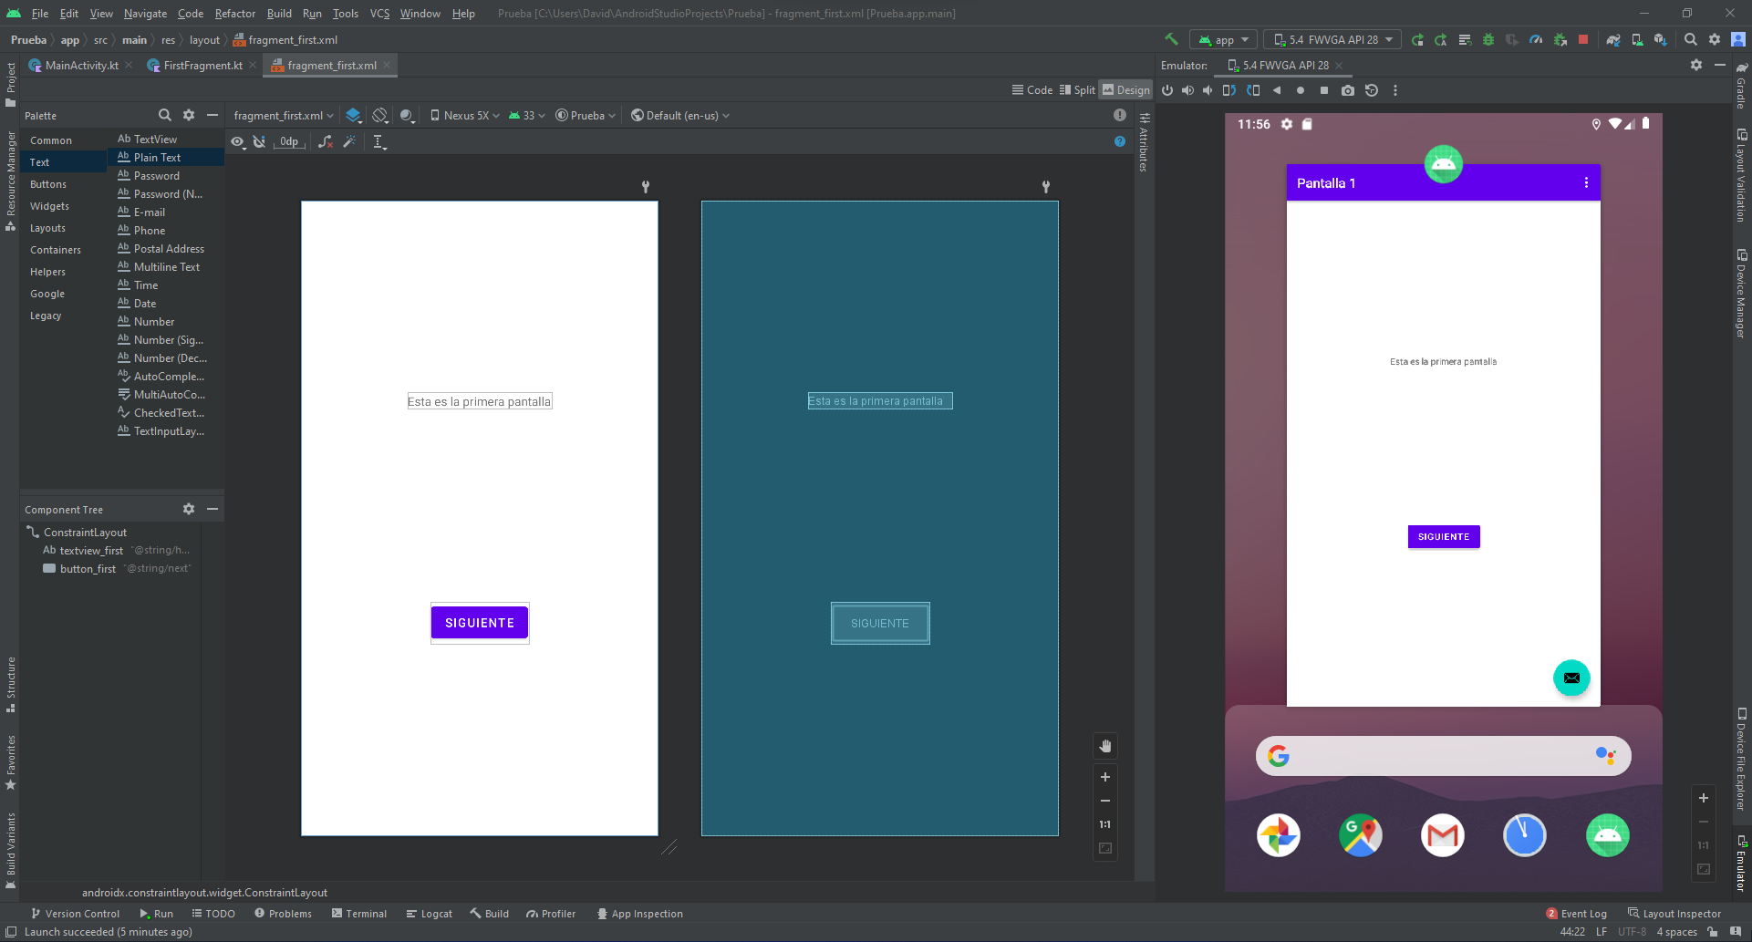Increase emulator volume with speaker icon
The image size is (1752, 942).
click(x=1187, y=90)
